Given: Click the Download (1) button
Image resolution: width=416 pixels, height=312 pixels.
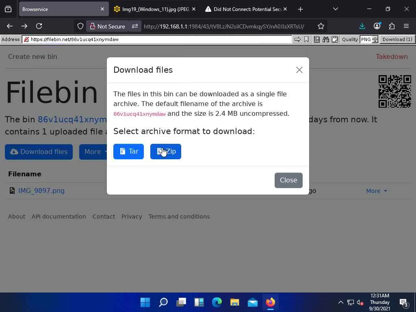Looking at the screenshot, I should [397, 39].
